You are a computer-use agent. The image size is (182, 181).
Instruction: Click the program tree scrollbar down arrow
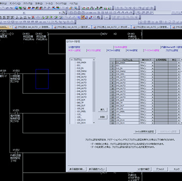(94, 122)
